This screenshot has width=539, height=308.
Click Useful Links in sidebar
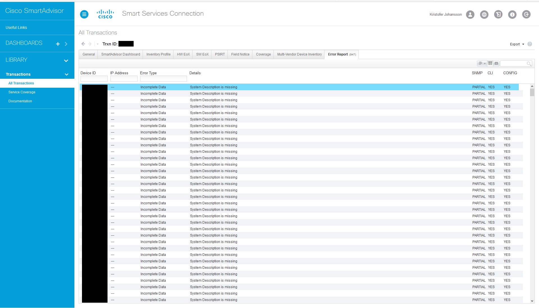click(16, 27)
